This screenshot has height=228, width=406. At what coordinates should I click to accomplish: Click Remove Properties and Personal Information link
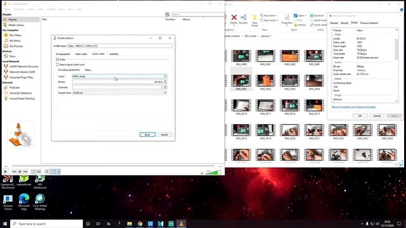click(x=353, y=107)
